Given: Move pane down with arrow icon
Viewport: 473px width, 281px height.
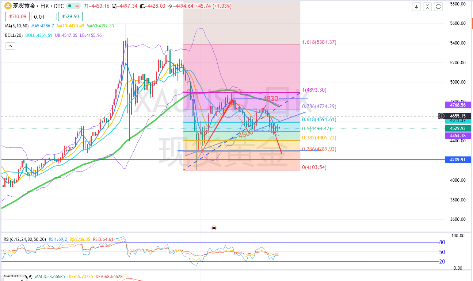Looking at the screenshot, I should tap(417, 7).
